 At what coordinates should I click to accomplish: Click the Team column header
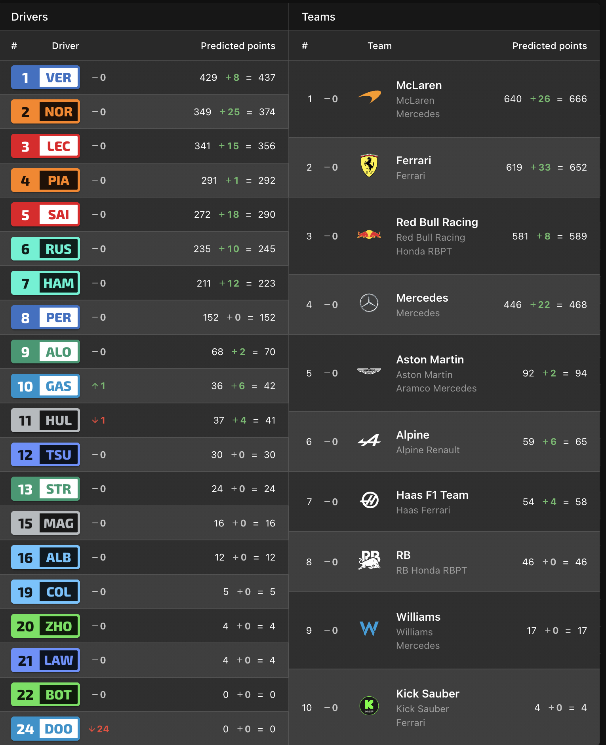coord(379,46)
